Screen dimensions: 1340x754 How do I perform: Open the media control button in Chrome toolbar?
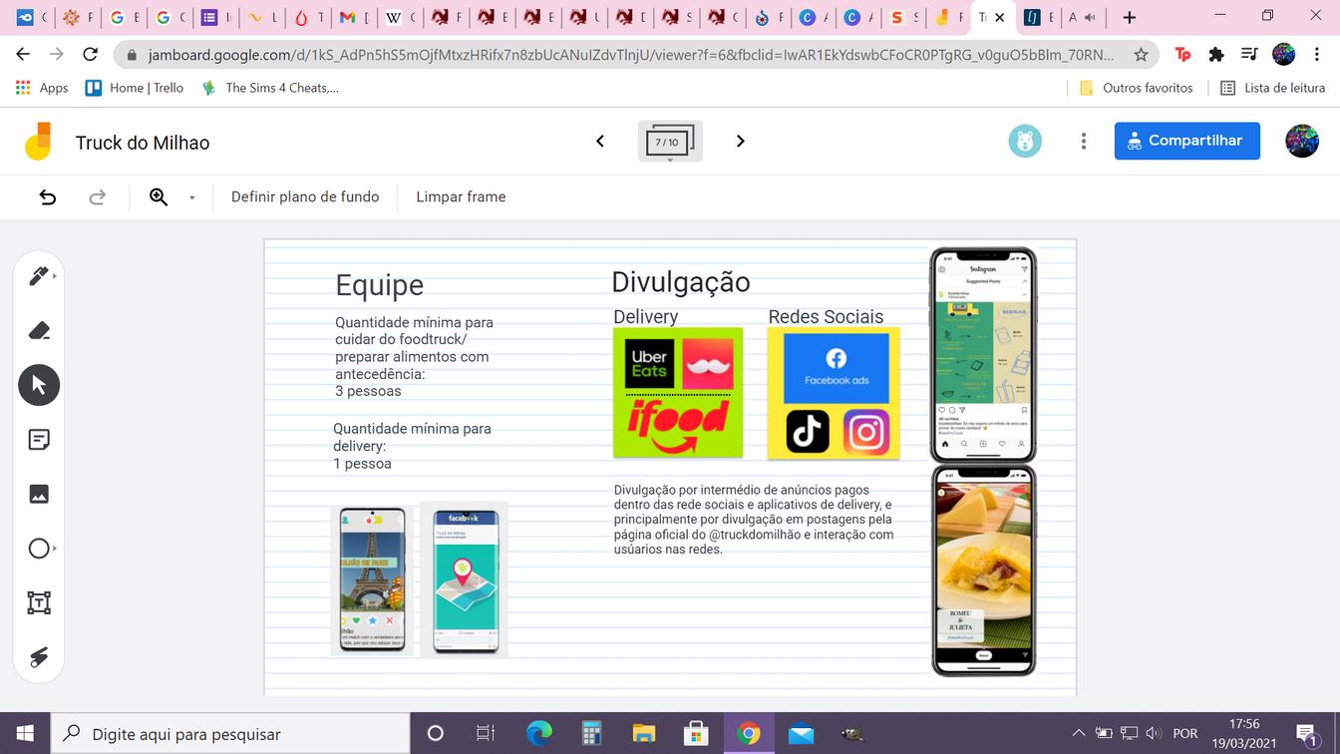point(1249,54)
